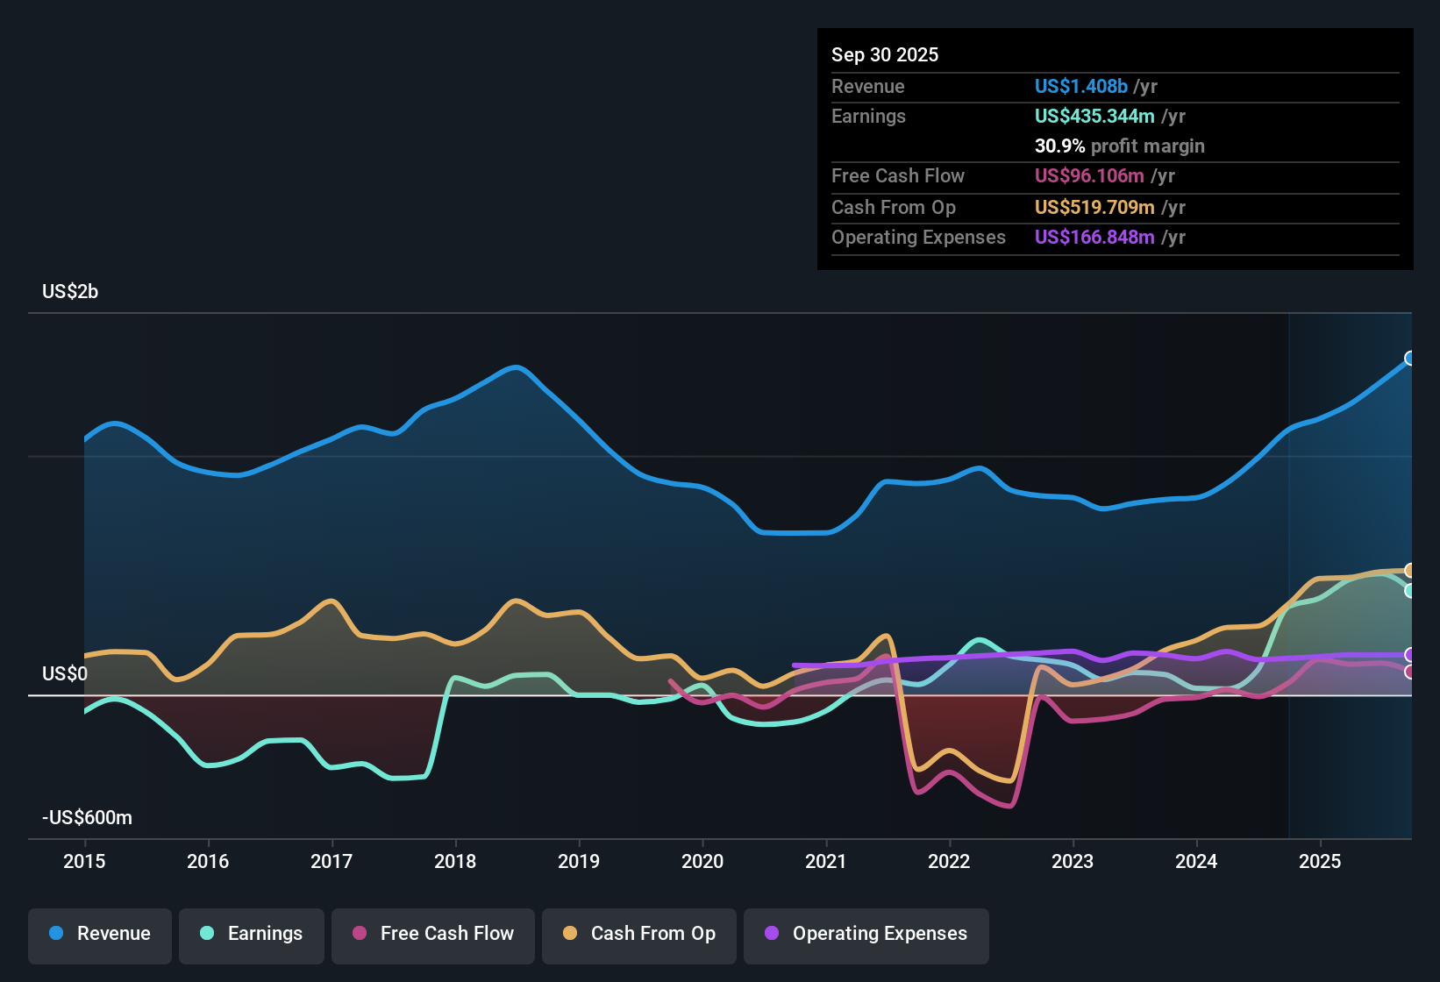Click the purple Operating Expenses legend dot
1440x982 pixels.
point(772,934)
